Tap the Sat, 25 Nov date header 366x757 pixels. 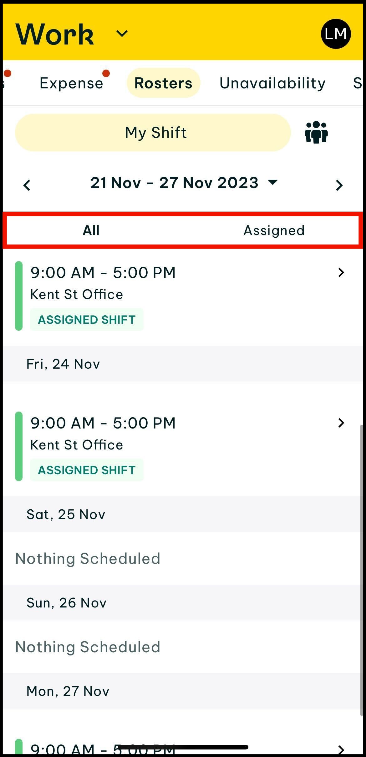click(66, 514)
